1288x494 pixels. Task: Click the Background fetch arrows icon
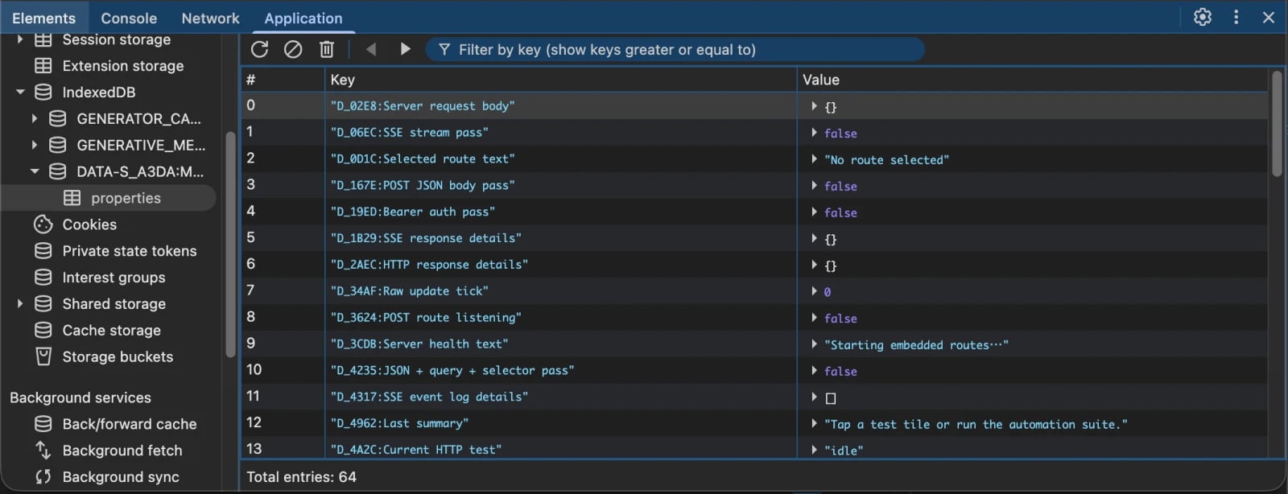[x=43, y=451]
